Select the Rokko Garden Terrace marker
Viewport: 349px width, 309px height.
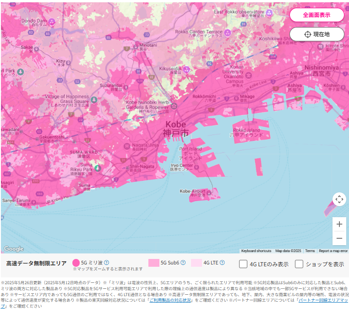tap(227, 33)
